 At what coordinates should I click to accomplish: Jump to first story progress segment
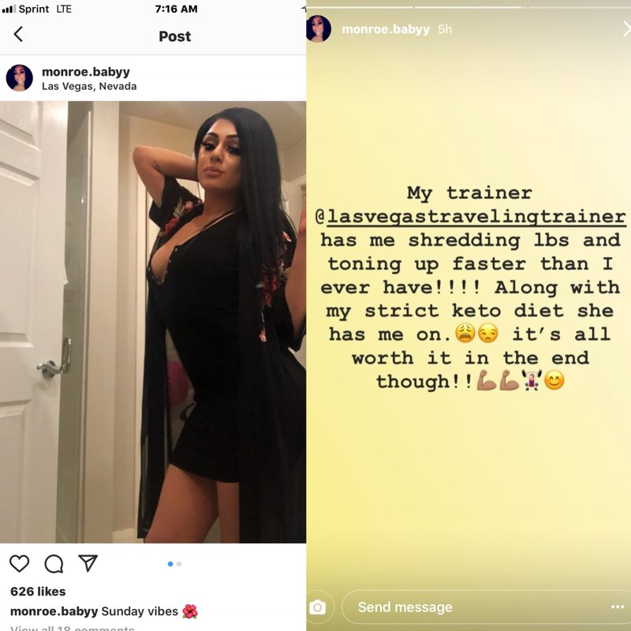pyautogui.click(x=360, y=7)
